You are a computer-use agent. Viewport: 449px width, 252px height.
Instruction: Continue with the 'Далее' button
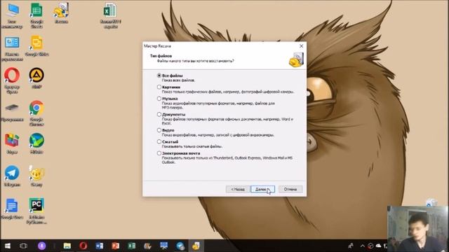(262, 189)
